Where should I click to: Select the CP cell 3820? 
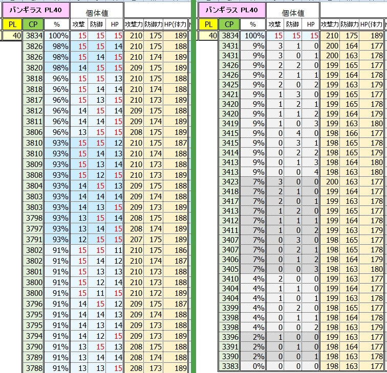click(x=33, y=68)
